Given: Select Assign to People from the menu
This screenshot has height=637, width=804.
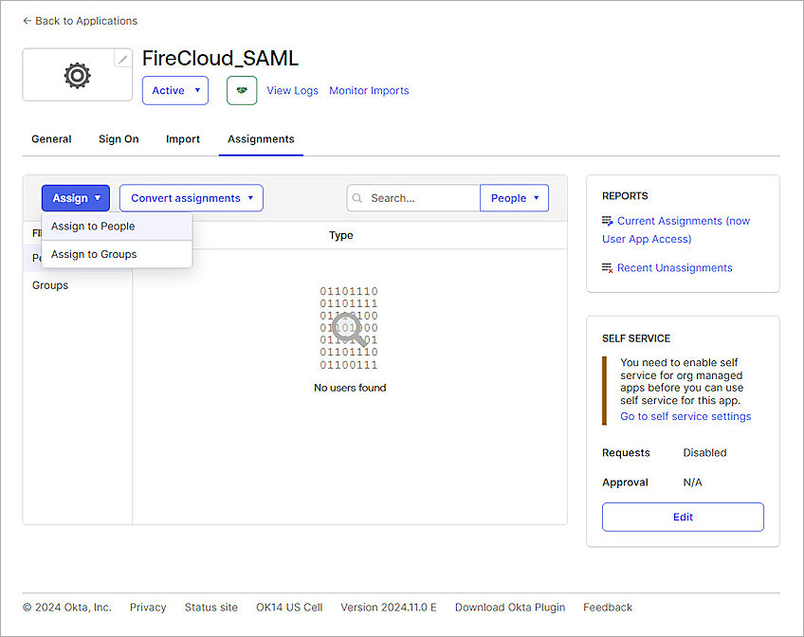Looking at the screenshot, I should click(x=92, y=227).
